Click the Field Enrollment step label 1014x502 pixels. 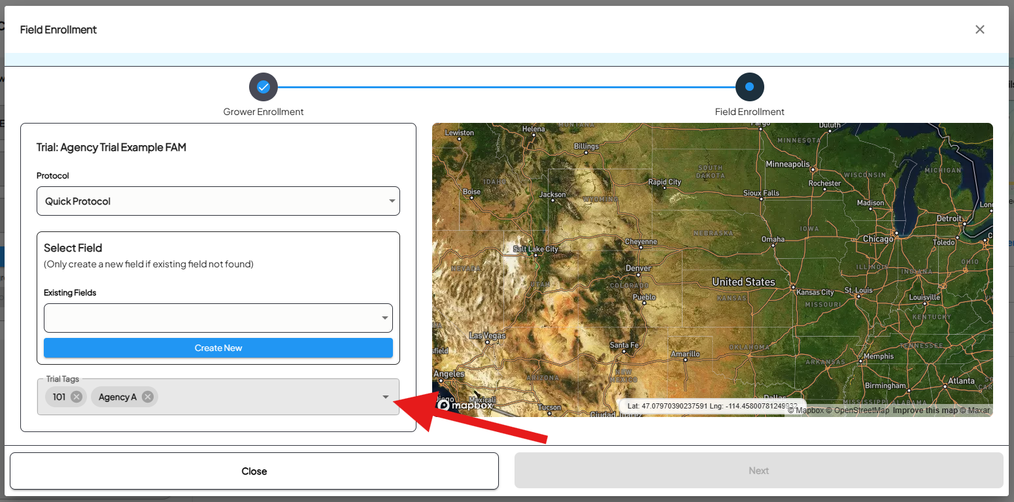750,112
